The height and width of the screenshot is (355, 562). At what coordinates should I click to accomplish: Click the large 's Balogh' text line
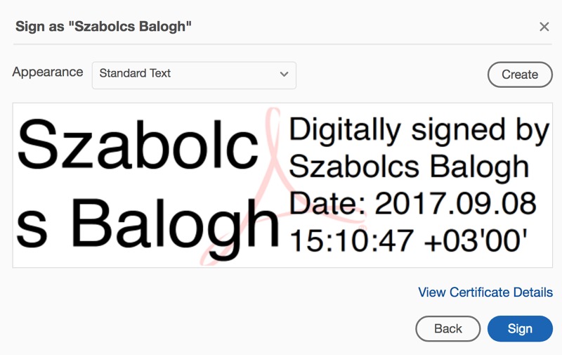[x=148, y=221]
